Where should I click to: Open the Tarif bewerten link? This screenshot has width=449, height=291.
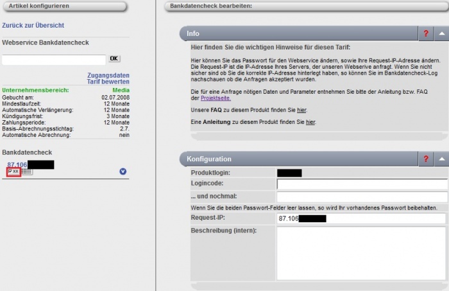pyautogui.click(x=108, y=82)
